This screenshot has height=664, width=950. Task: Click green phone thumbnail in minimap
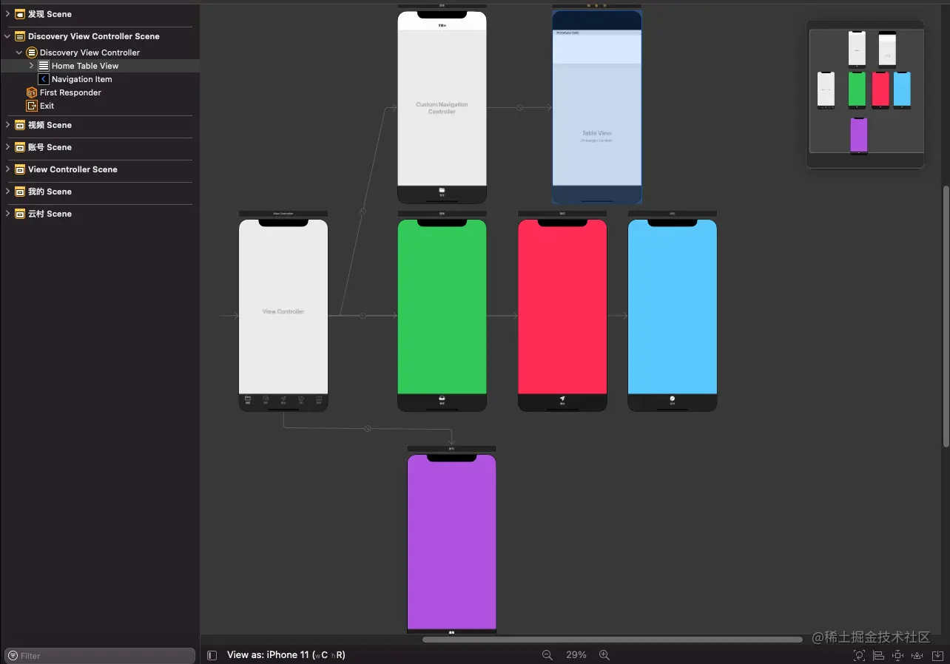(857, 89)
